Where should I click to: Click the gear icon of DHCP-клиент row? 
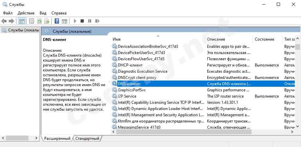coord(114,65)
